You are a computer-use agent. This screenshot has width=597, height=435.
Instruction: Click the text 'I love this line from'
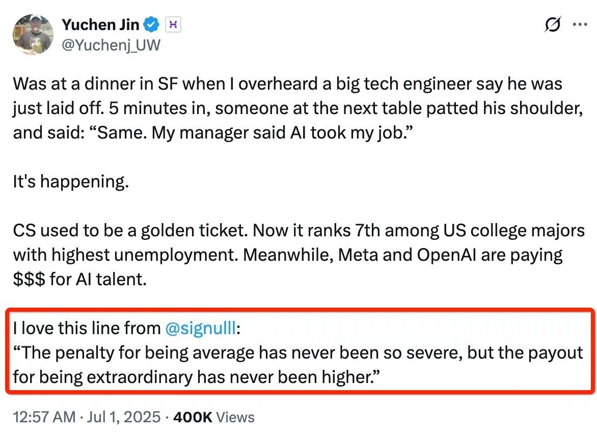tap(87, 328)
